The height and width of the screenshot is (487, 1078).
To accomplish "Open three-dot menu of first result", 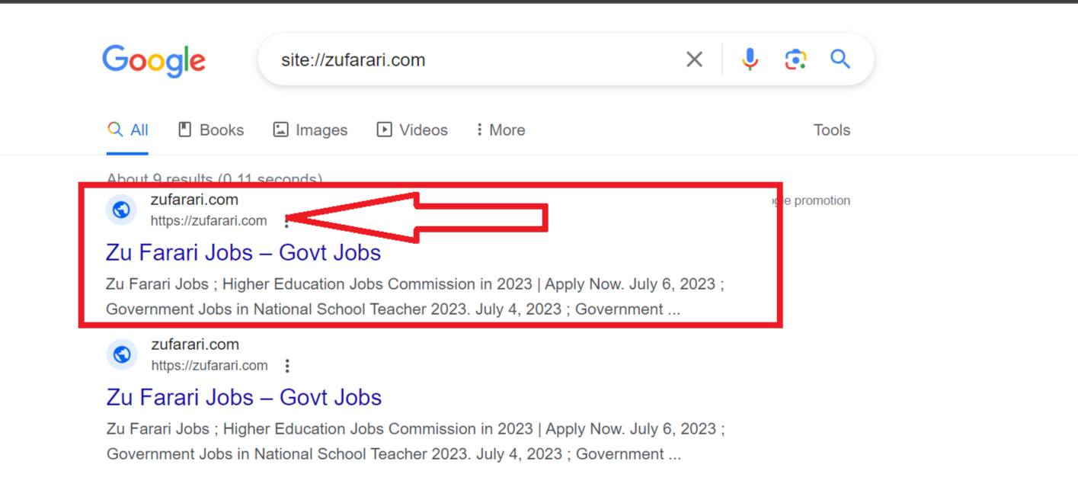I will pyautogui.click(x=286, y=221).
